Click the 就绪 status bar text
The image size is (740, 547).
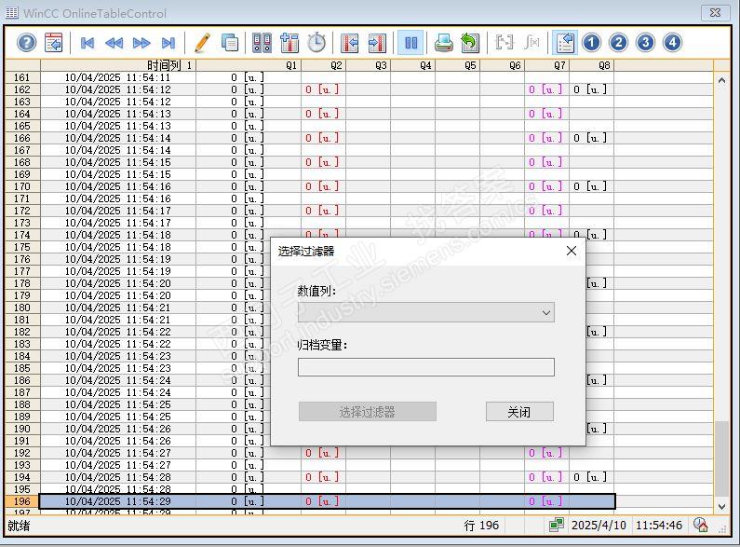click(19, 526)
